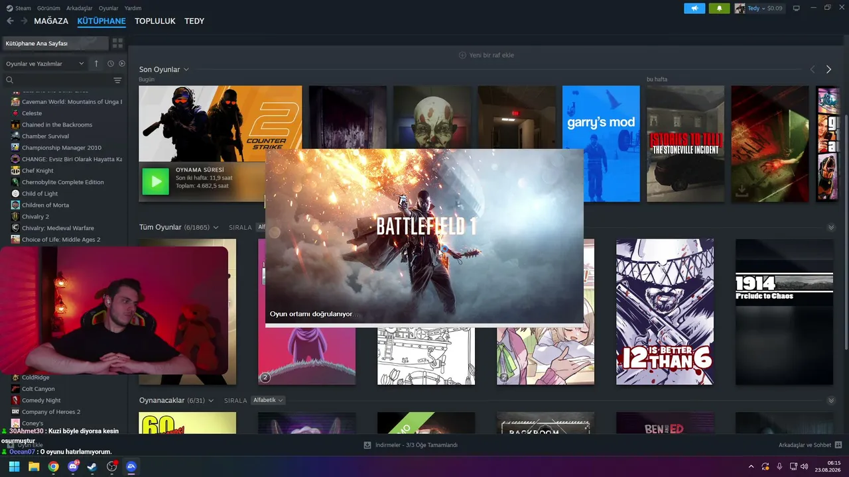Click the Kütüphane Ana Sayfası button
Viewport: 849px width, 477px height.
[55, 43]
